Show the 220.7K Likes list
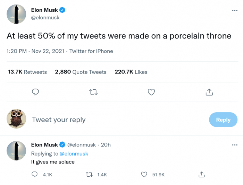Screen dimensions: 243x185 (131, 72)
